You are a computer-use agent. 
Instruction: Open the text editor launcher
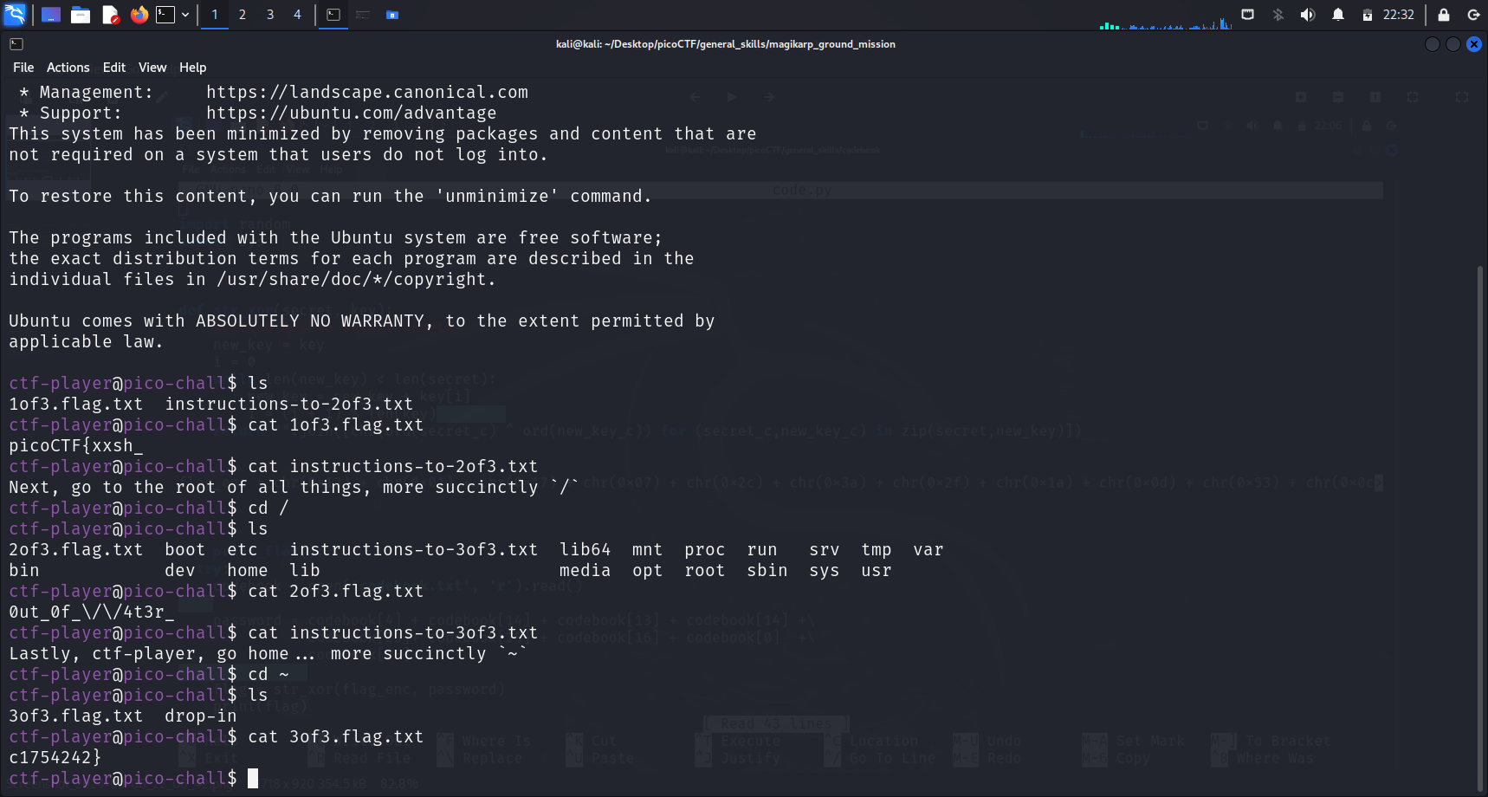pos(110,15)
